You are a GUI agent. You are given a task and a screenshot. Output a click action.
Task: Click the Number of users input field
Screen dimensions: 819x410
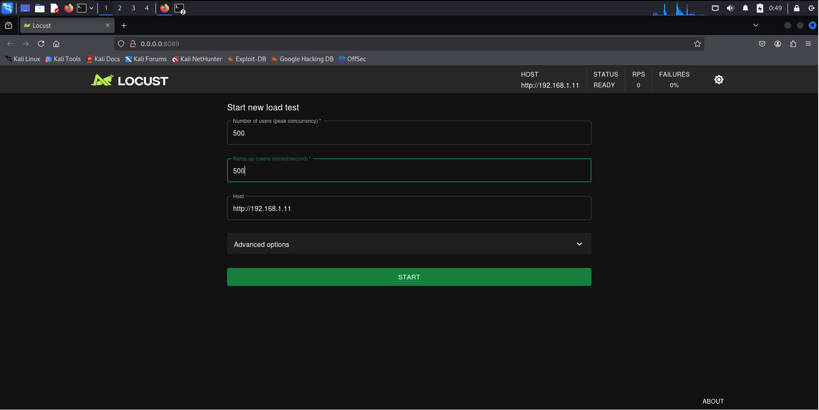coord(409,133)
